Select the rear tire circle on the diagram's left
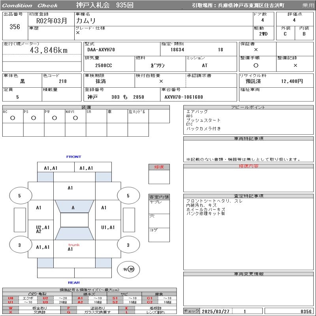Image resolution: width=316 pixels, height=316 pixels. click(20, 245)
